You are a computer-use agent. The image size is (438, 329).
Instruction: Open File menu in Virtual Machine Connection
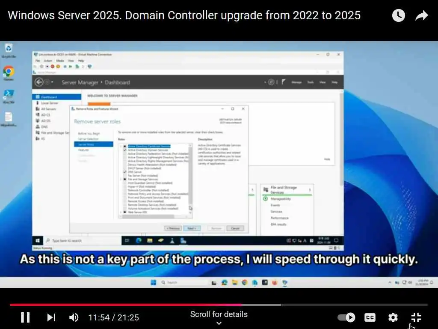point(38,61)
